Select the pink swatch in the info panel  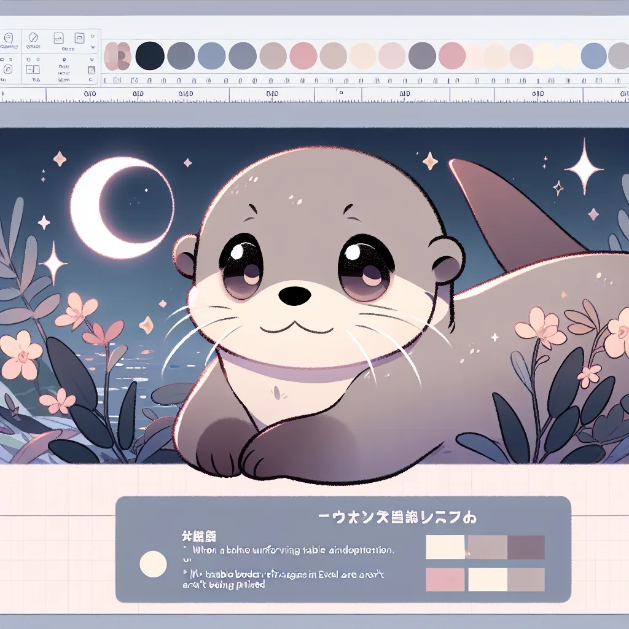[x=445, y=579]
